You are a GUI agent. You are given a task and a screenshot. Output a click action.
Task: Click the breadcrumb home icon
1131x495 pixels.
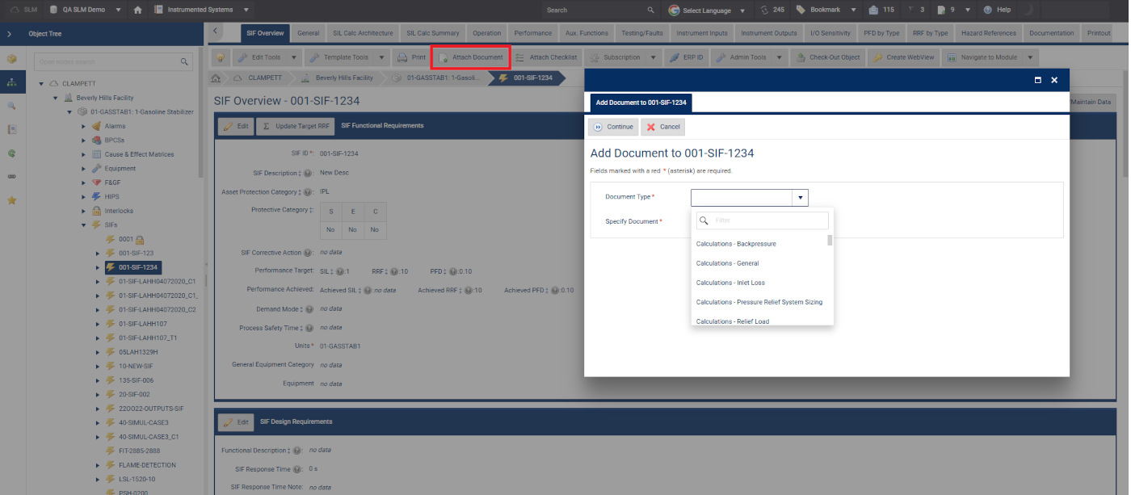pos(217,78)
